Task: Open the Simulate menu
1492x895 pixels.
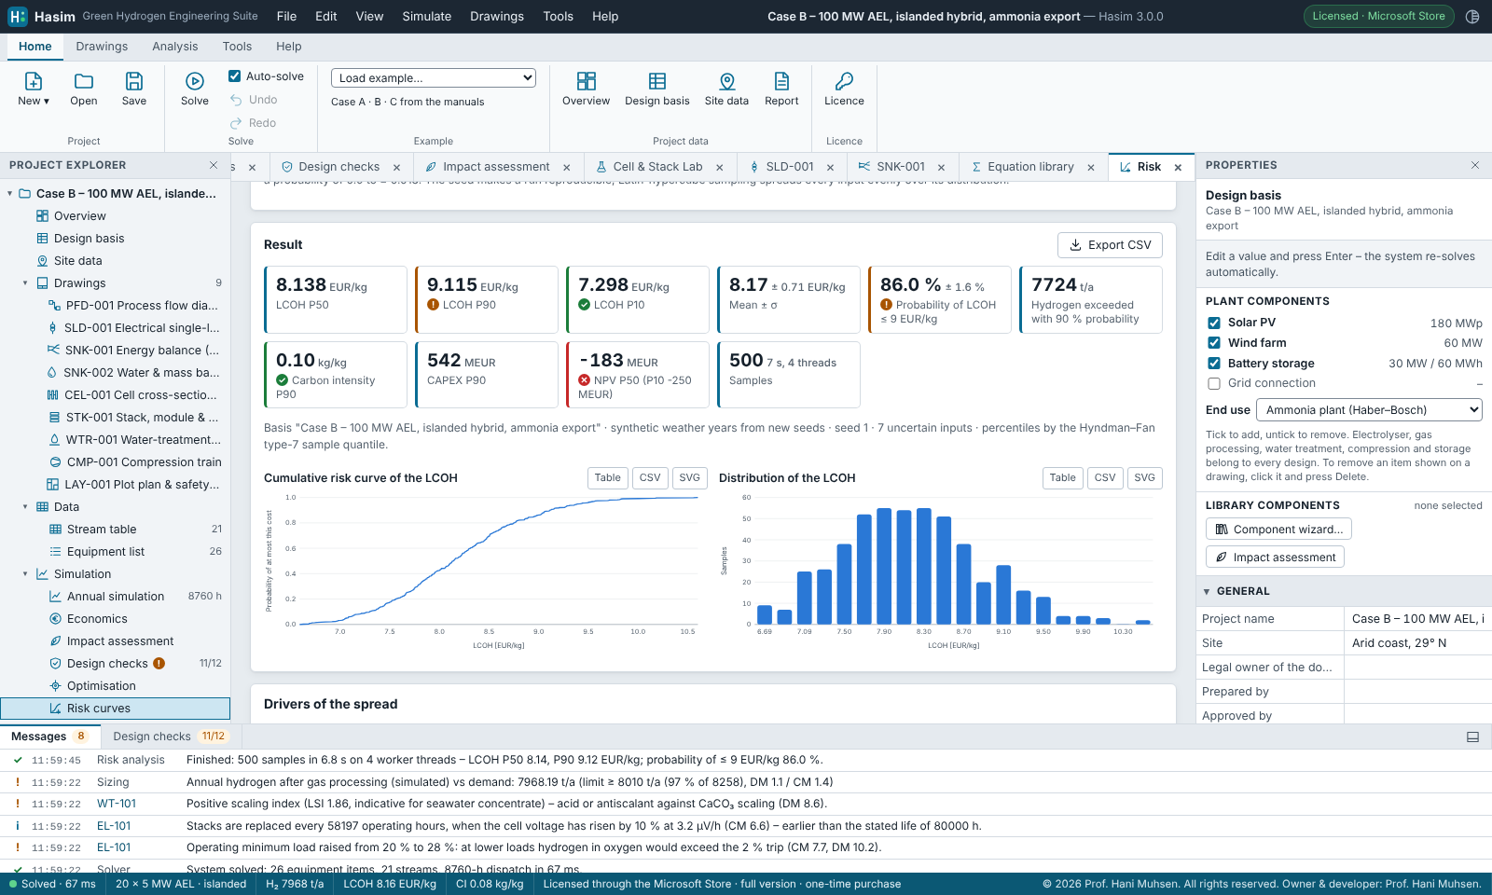Action: (x=427, y=16)
